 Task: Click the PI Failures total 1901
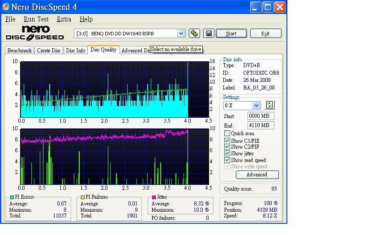tap(132, 216)
